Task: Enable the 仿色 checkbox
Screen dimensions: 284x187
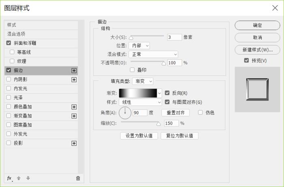Action: 200,112
